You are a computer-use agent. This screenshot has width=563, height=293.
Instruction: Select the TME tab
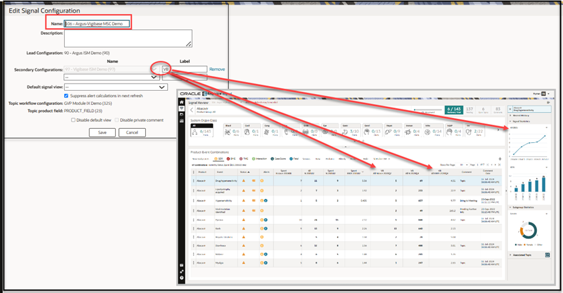pyautogui.click(x=244, y=159)
